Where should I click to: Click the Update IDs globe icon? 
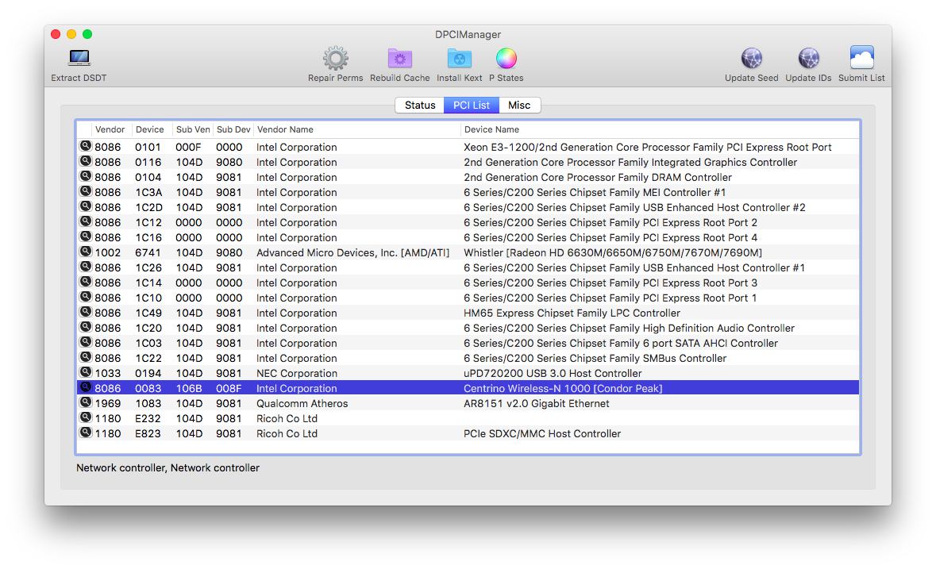coord(808,59)
